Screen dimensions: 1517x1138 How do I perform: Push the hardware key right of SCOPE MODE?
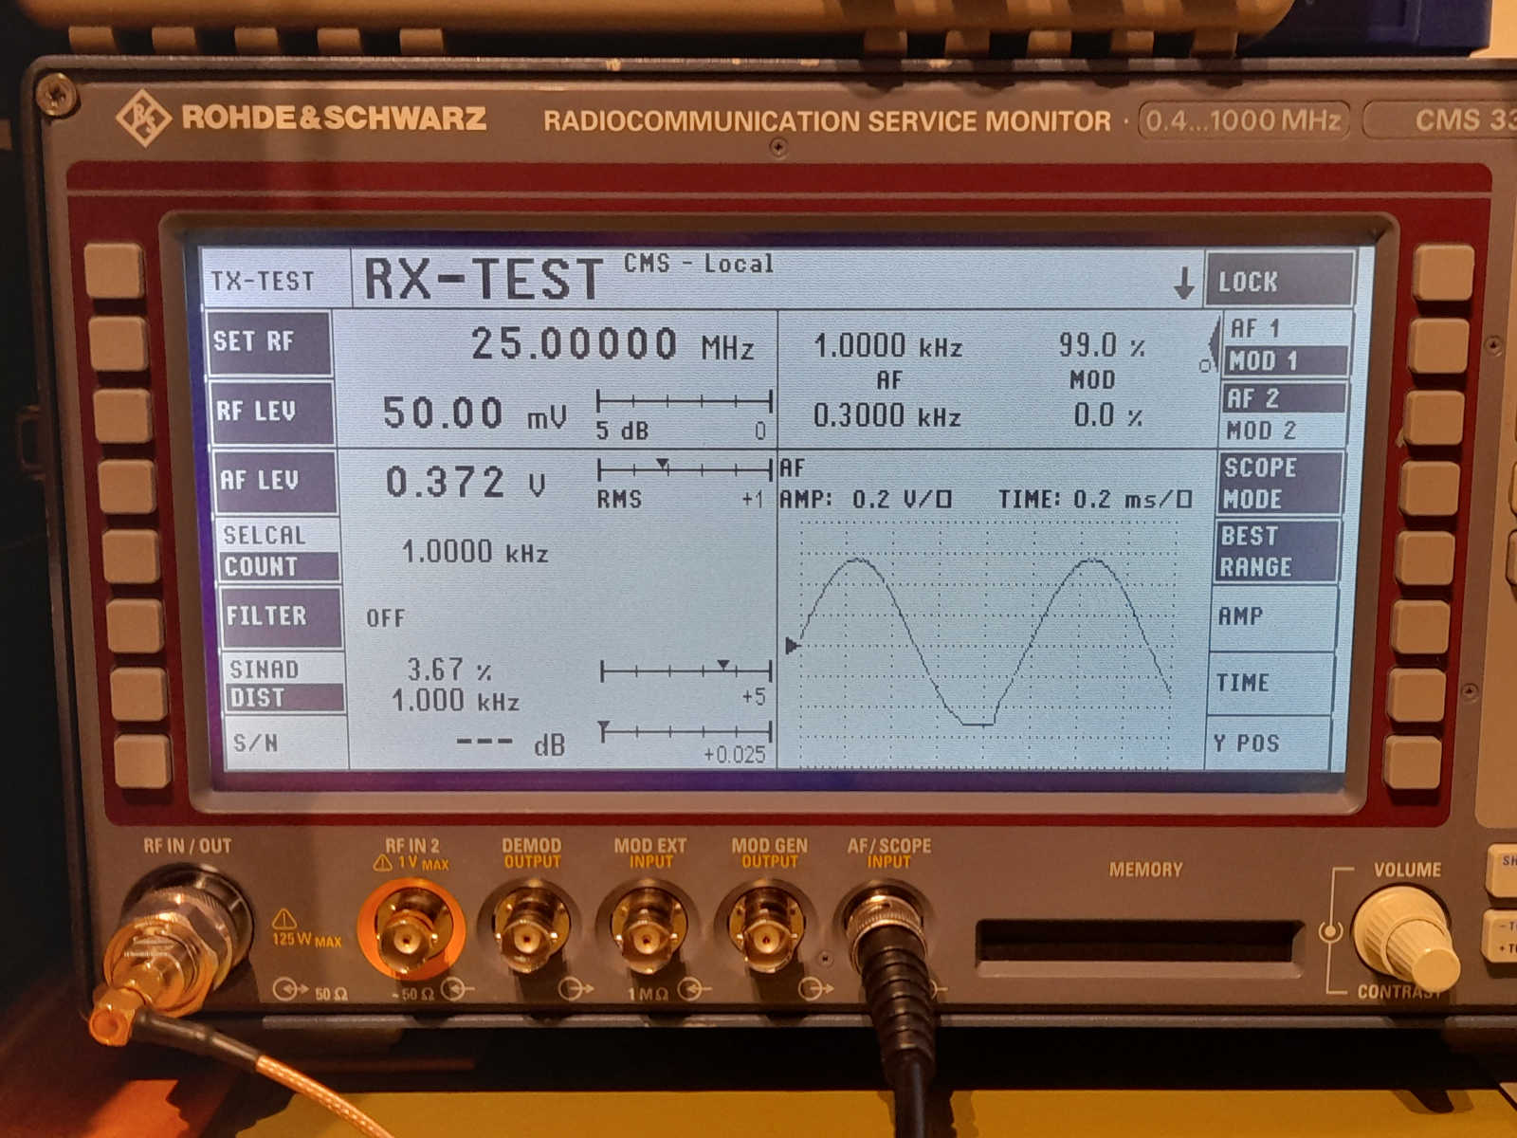pos(1429,489)
